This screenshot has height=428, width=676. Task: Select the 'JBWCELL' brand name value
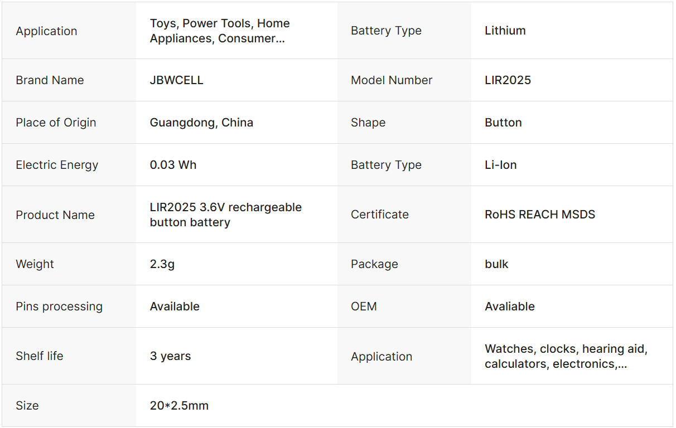tap(176, 80)
